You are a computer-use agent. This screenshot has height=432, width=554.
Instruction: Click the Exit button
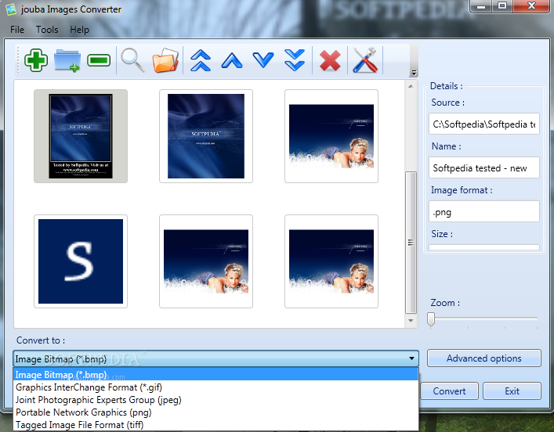click(x=512, y=391)
